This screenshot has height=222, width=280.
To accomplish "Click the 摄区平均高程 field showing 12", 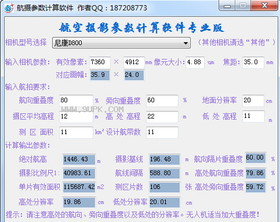I will pyautogui.click(x=76, y=117).
